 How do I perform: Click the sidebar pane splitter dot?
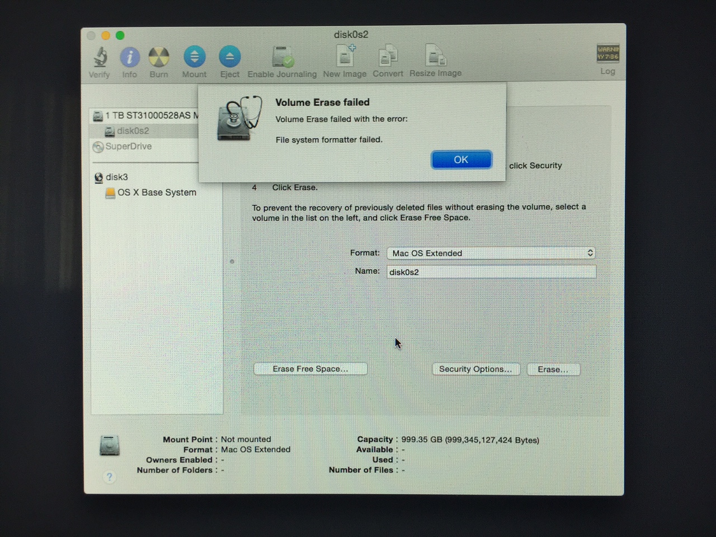tap(232, 261)
